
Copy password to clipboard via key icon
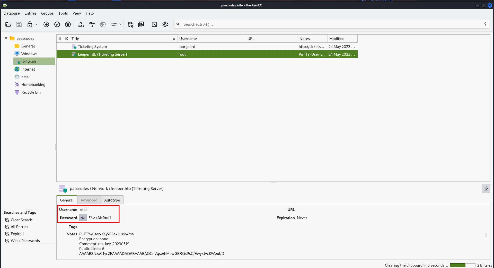(92, 24)
